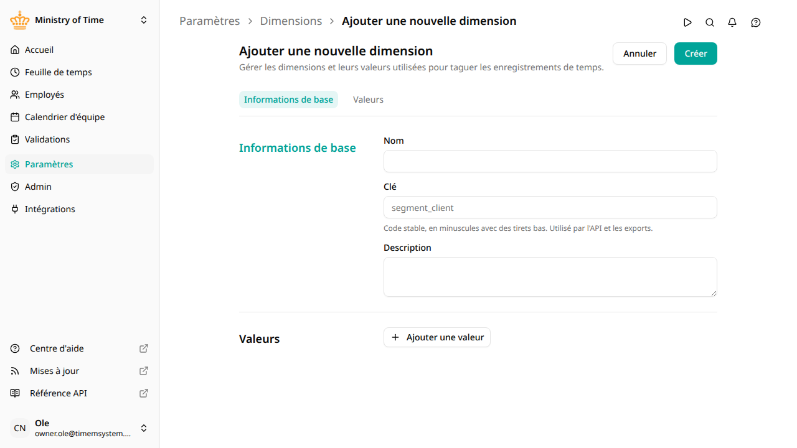
Task: Open the Centre d'aide link
Action: (x=79, y=348)
